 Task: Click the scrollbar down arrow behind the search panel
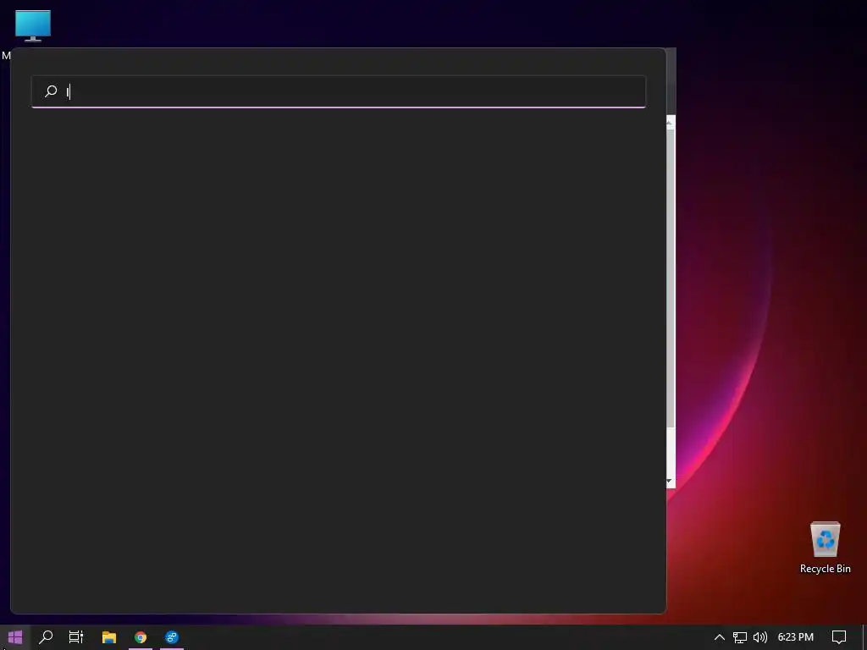point(670,482)
